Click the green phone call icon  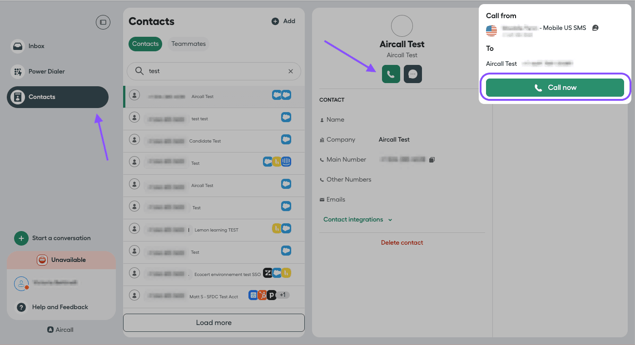point(391,74)
